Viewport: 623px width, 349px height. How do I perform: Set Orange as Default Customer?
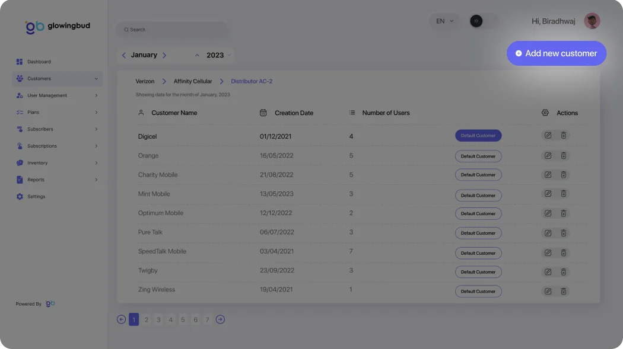[x=478, y=156]
